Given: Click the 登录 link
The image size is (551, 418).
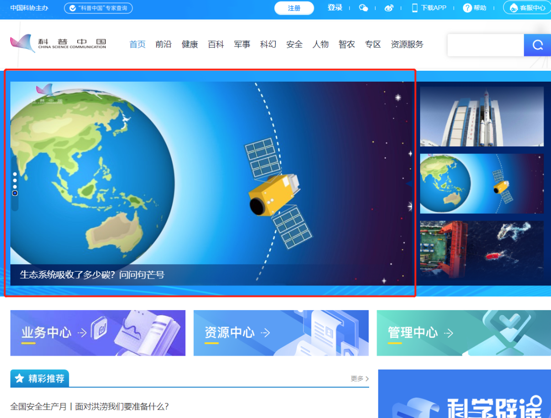Looking at the screenshot, I should point(335,8).
